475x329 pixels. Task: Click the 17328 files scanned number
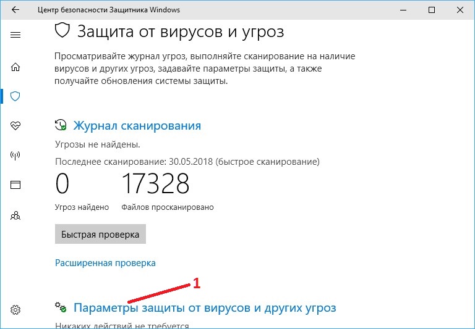(x=155, y=183)
